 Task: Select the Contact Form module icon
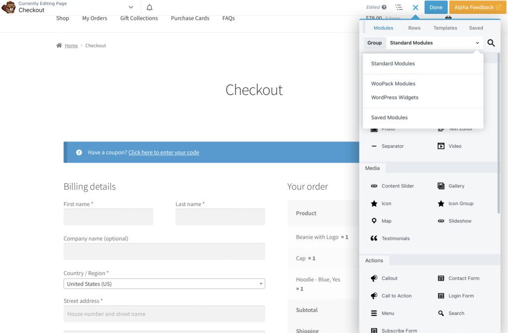441,278
